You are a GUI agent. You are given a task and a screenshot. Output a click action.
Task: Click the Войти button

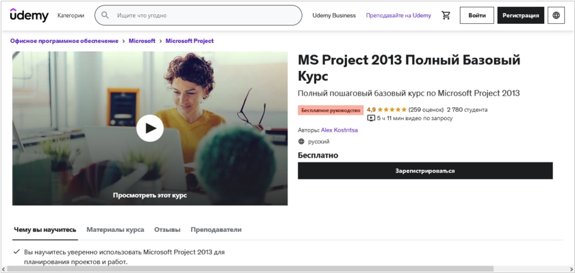point(476,15)
